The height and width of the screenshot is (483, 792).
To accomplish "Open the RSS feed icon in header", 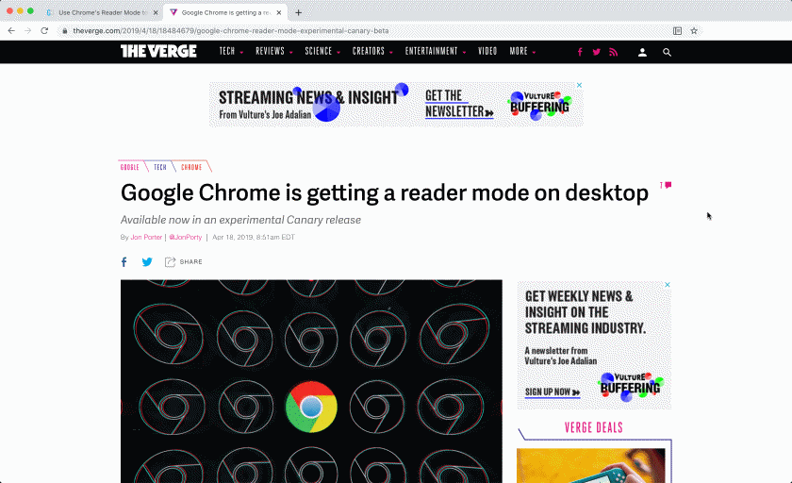I will pos(613,52).
